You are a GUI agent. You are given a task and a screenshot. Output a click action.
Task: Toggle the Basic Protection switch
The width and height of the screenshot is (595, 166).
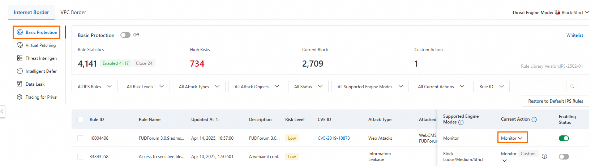125,35
